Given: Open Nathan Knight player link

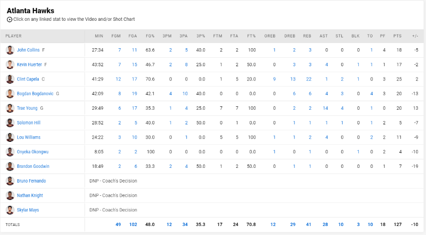Looking at the screenshot, I should tap(30, 195).
